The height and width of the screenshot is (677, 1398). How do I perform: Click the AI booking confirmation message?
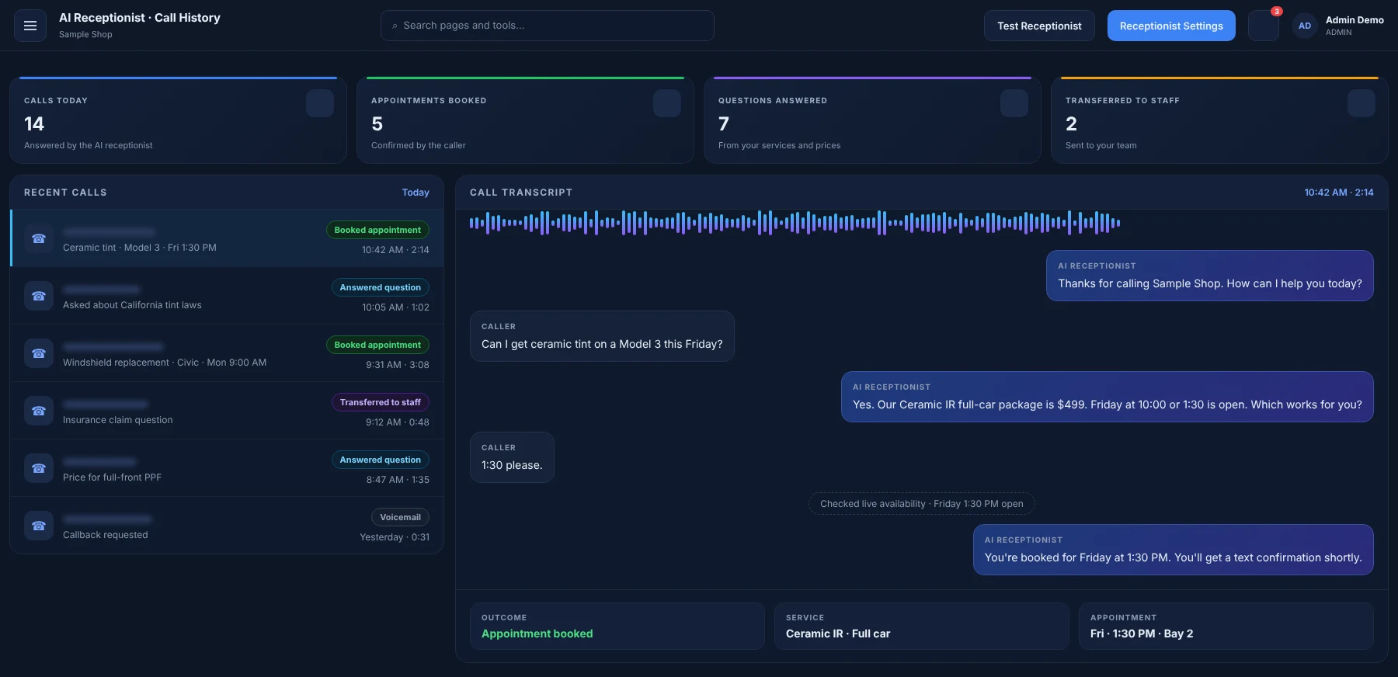[1174, 550]
